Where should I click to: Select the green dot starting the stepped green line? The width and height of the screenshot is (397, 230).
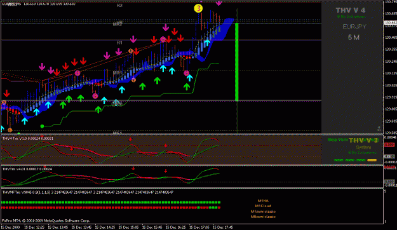coord(43,126)
